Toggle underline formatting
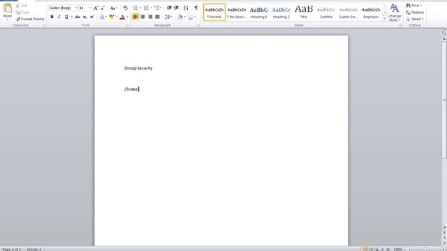Screen dimensions: 447x251 click(x=66, y=17)
